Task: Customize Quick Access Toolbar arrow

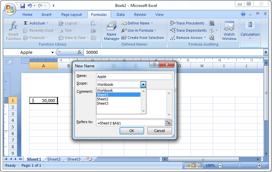Action: [53, 6]
